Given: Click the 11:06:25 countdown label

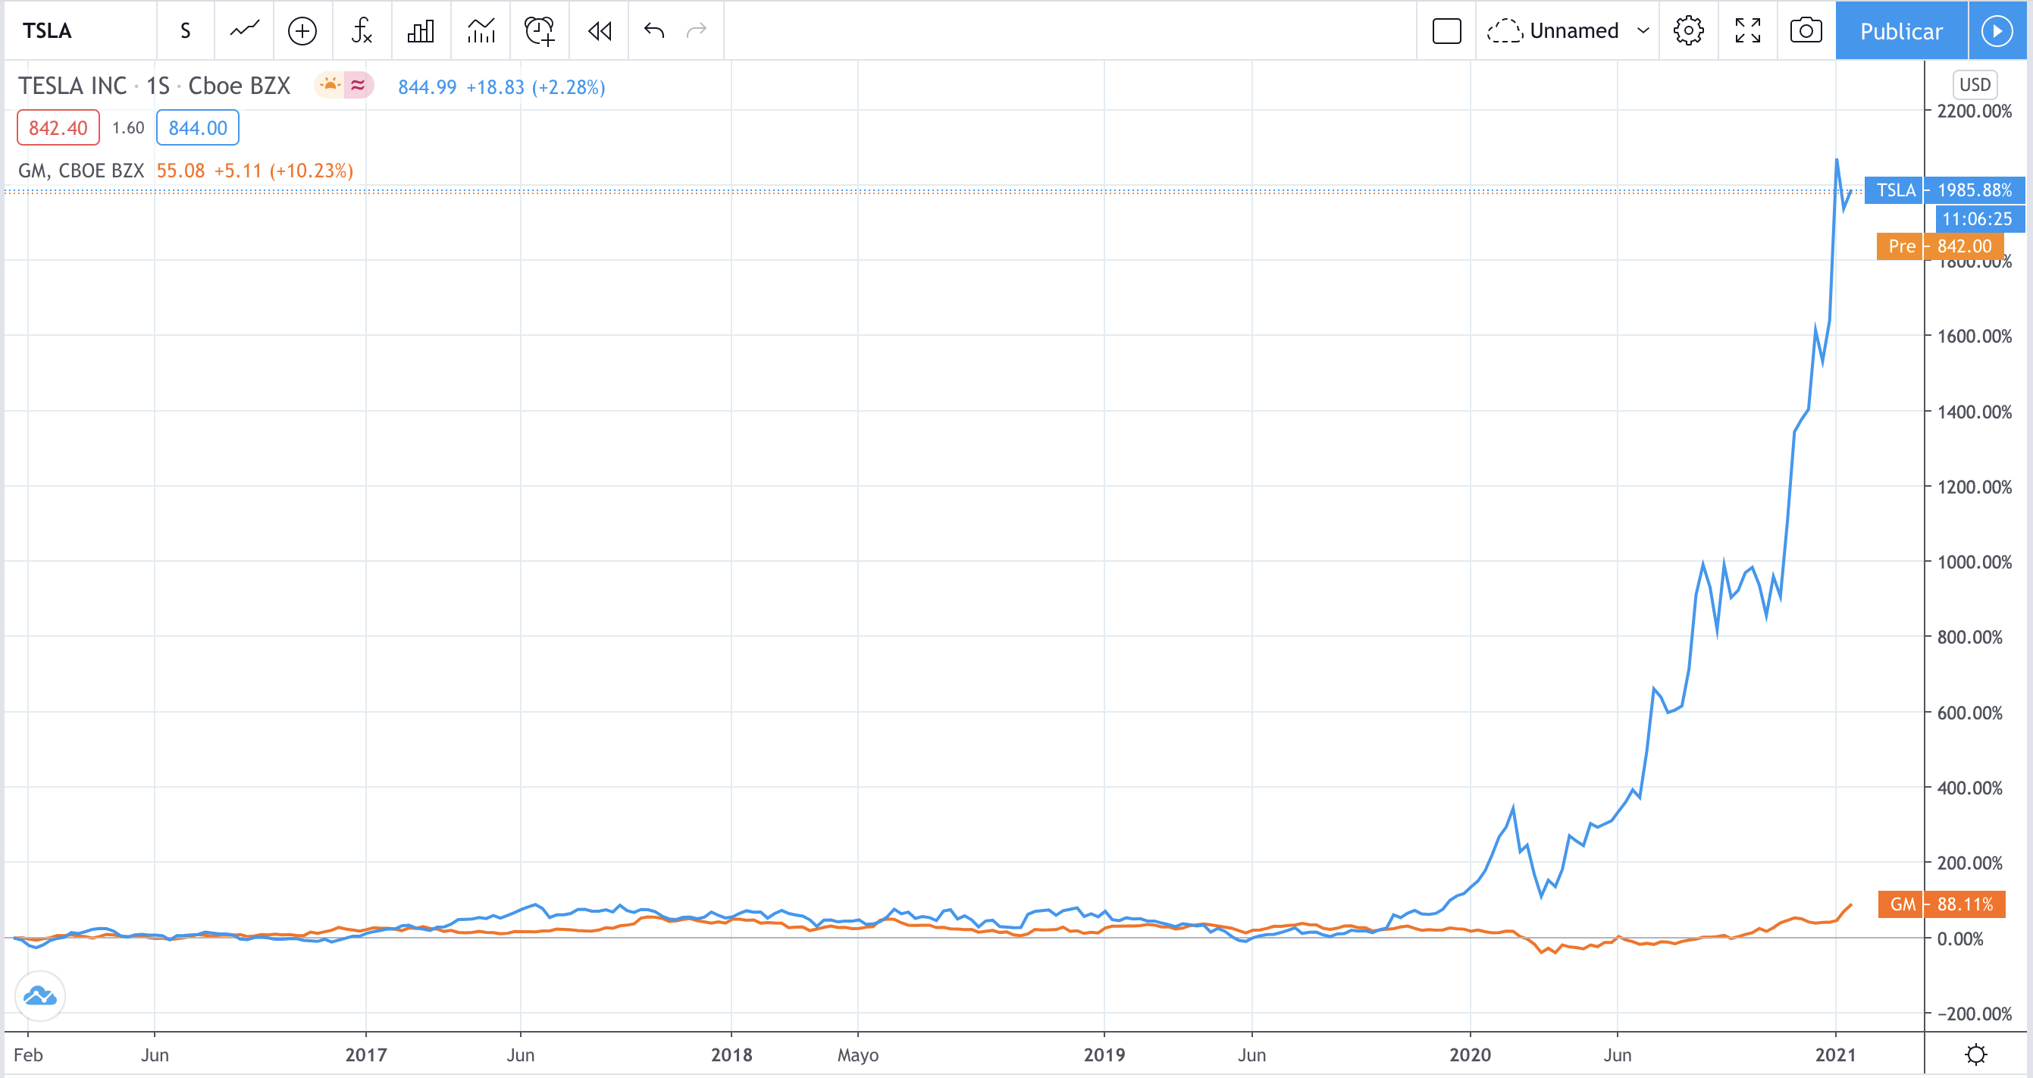Looking at the screenshot, I should 1980,218.
